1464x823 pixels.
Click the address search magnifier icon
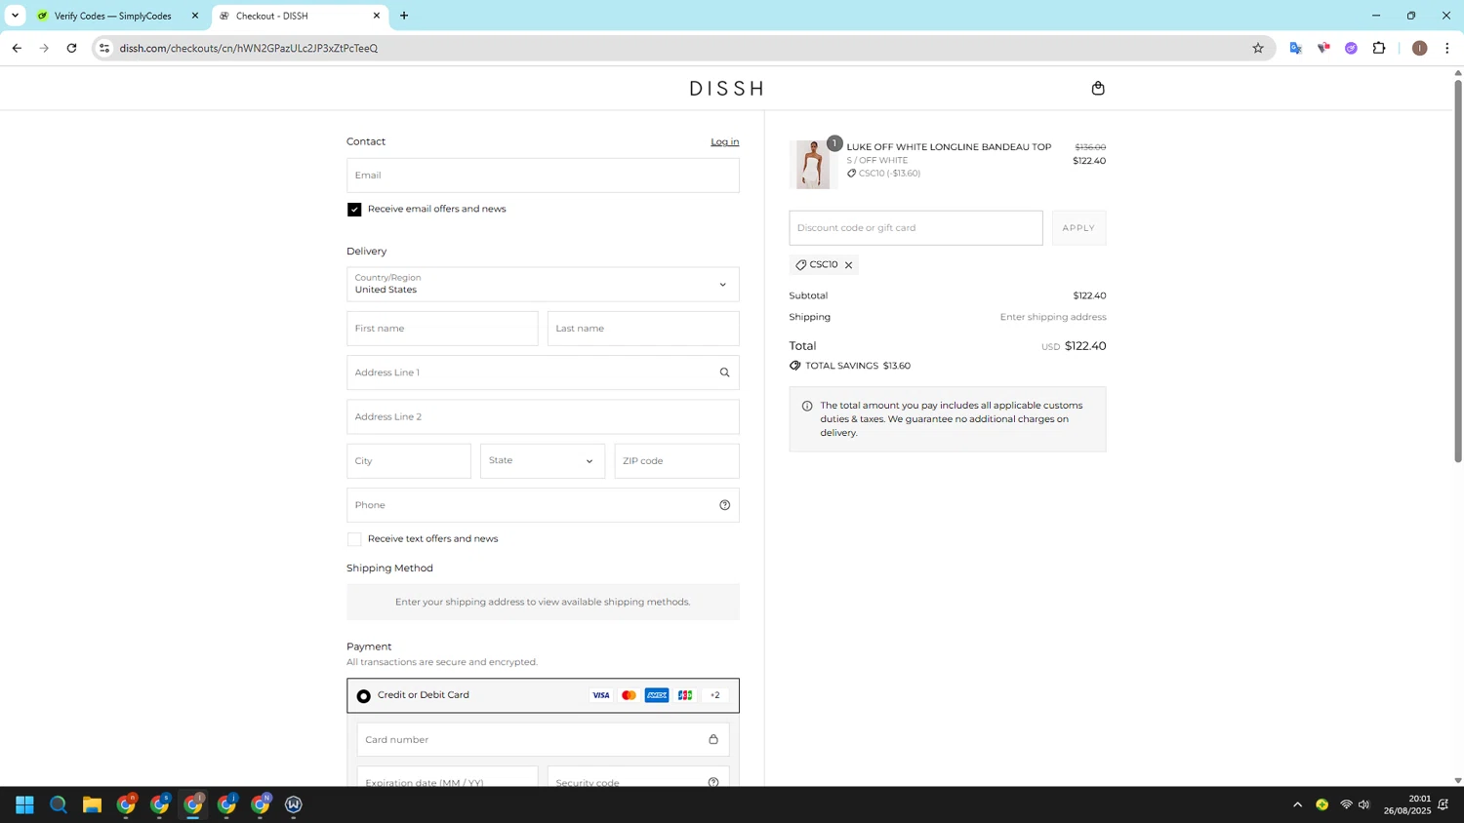(724, 372)
